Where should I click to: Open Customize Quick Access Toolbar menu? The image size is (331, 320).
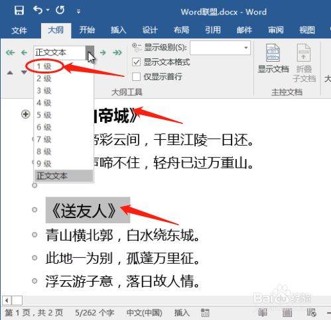pyautogui.click(x=78, y=11)
